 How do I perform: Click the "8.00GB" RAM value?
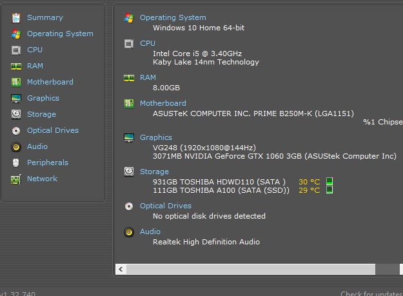(x=166, y=88)
